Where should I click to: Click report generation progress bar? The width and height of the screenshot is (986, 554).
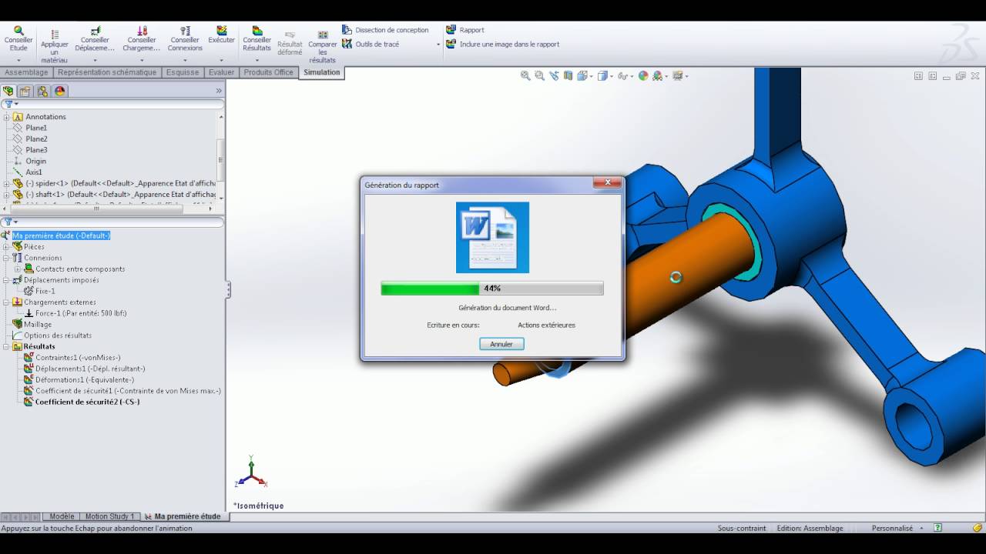492,289
